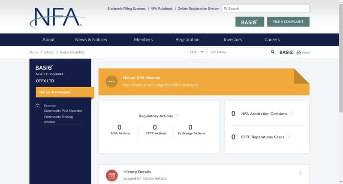Screen dimensions: 343x184
Task: Expand History Details with plus icon
Action: (x=301, y=173)
